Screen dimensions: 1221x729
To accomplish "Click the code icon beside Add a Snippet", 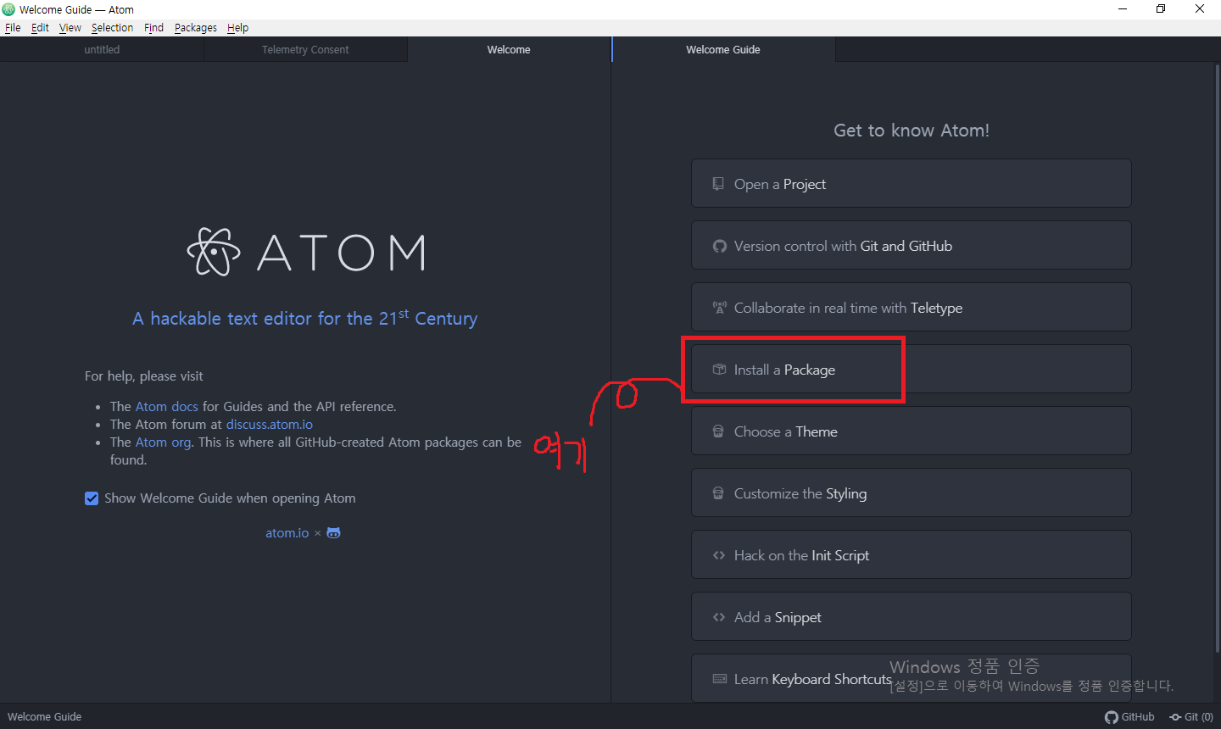I will [x=719, y=617].
